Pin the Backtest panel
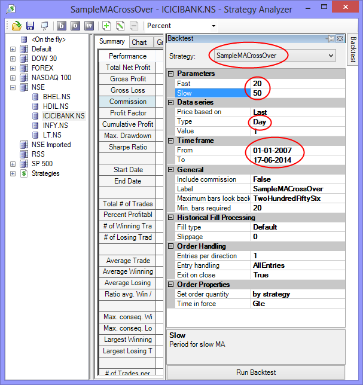This screenshot has width=363, height=385. click(330, 38)
